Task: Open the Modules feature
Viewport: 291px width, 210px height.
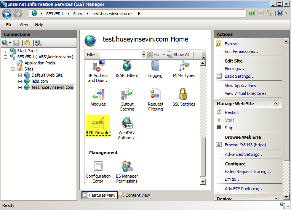Action: tap(98, 97)
